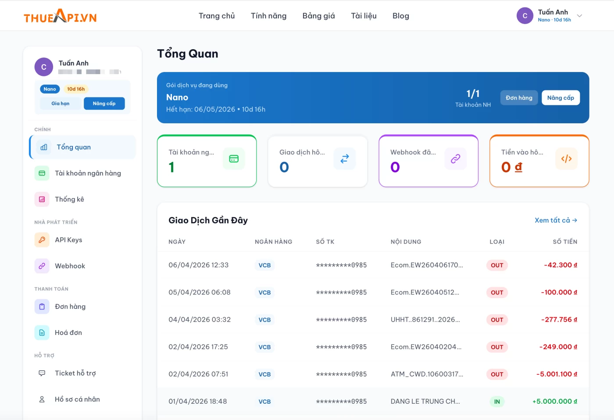Viewport: 614px width, 420px height.
Task: Click the Đơn hàng clipboard icon
Action: [x=42, y=307]
